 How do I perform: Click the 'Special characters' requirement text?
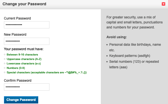point(47,72)
